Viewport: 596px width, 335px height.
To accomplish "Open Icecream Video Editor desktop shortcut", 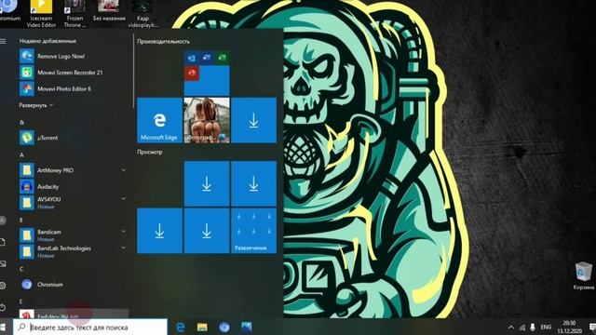I will tap(41, 14).
